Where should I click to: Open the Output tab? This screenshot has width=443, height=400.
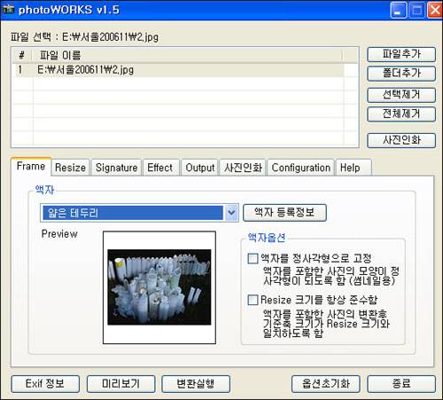click(x=199, y=168)
